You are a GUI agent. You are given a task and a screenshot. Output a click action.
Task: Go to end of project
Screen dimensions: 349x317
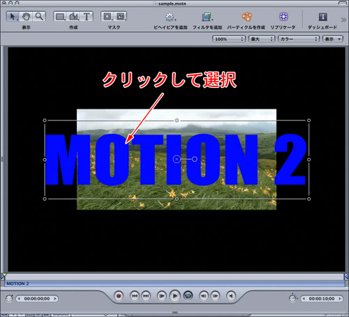tap(146, 296)
